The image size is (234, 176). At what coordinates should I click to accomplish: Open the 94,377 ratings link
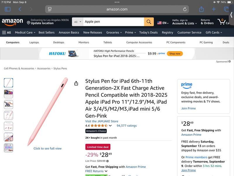click(x=126, y=126)
